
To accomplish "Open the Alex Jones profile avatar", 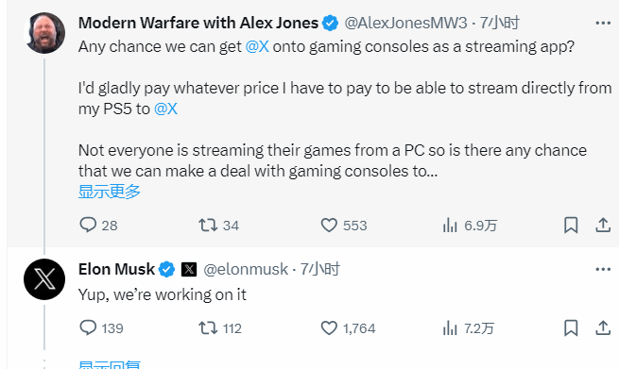I will (44, 33).
